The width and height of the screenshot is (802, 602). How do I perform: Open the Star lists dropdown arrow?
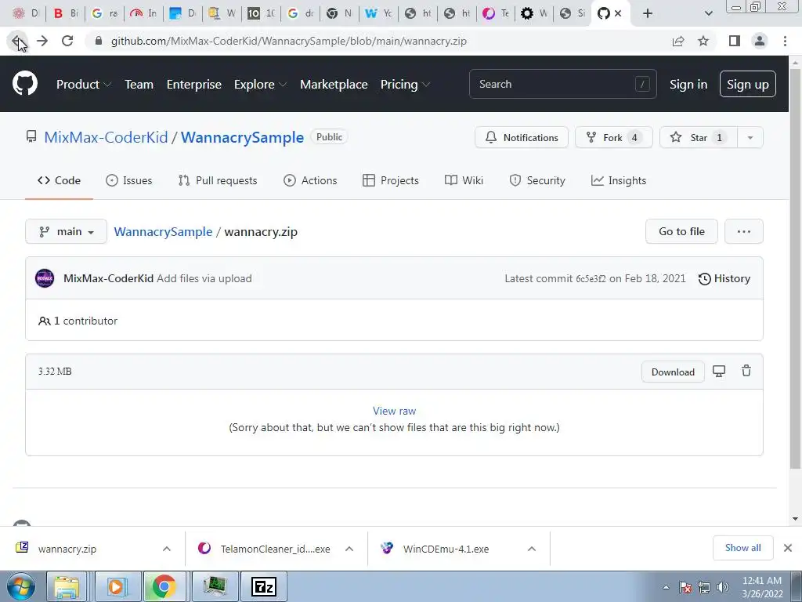750,137
